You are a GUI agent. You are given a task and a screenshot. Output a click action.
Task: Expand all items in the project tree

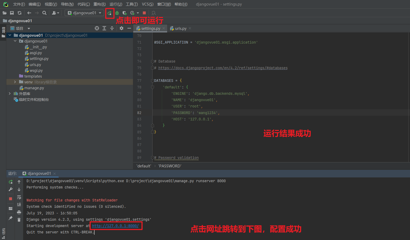(104, 28)
